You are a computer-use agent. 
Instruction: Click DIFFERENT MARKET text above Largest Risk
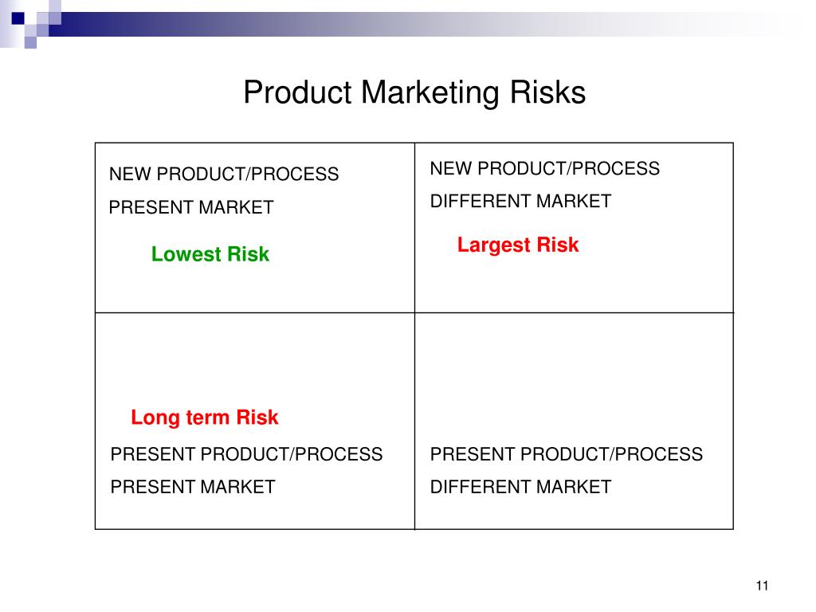click(520, 201)
